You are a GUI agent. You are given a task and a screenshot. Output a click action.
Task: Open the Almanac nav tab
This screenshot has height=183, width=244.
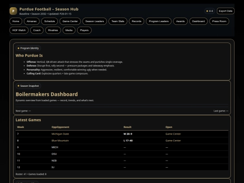pos(32,21)
